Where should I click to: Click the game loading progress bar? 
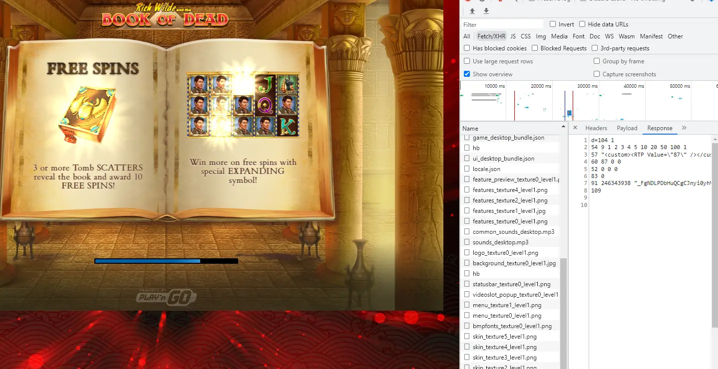[166, 261]
